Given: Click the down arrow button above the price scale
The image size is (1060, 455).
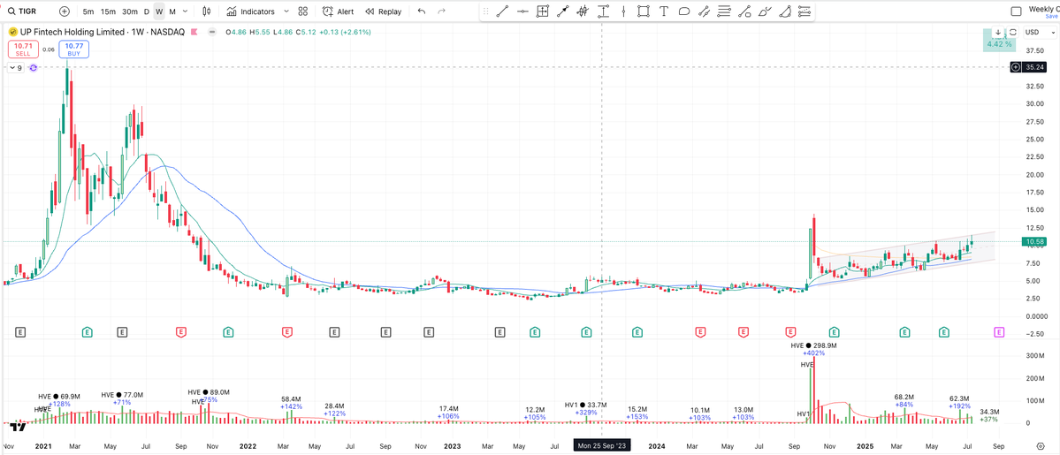Looking at the screenshot, I should tap(998, 33).
